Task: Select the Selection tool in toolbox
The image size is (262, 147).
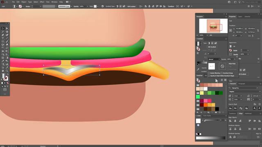Action: pos(3,29)
